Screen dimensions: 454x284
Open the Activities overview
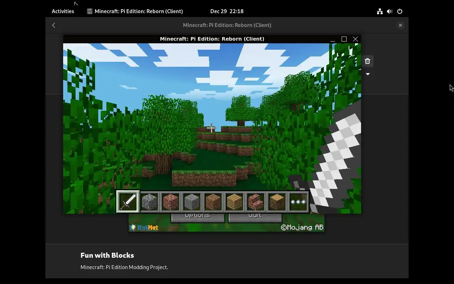(x=63, y=11)
